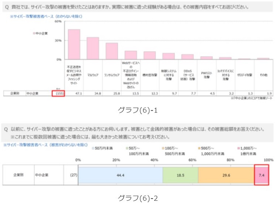Click the value 3.2 in the table row
This screenshot has height=204, width=277.
tap(232, 93)
